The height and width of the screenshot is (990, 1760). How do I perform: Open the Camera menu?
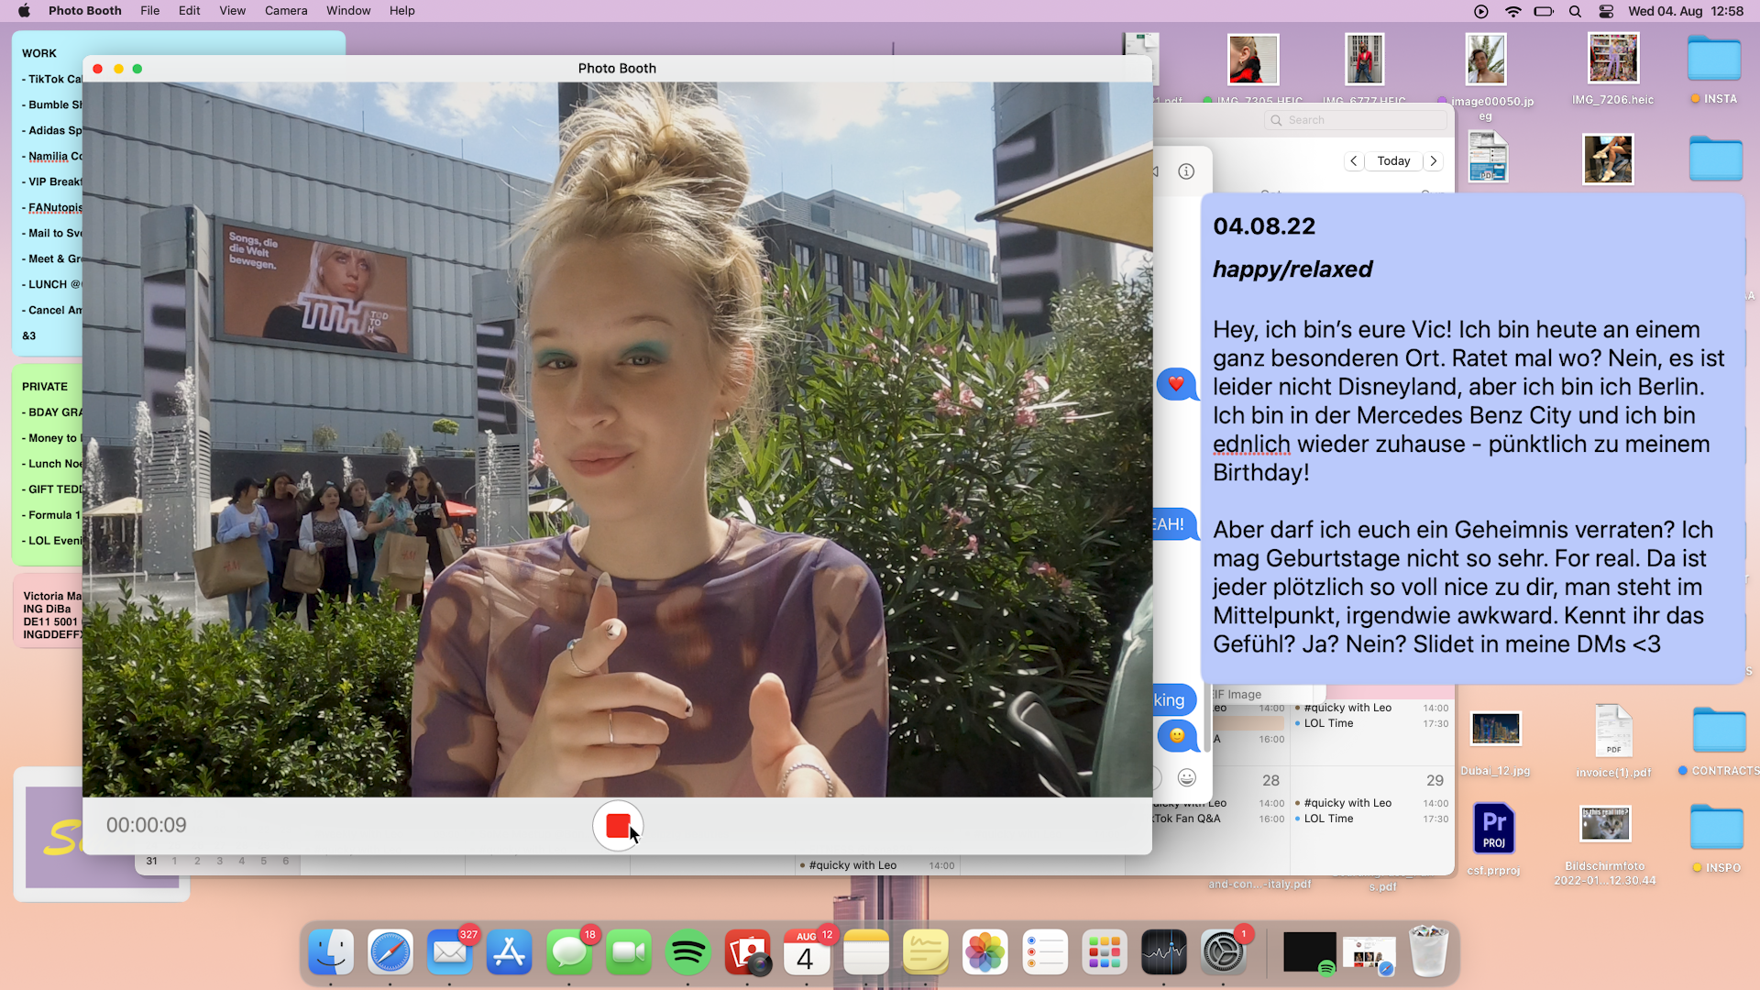coord(286,11)
